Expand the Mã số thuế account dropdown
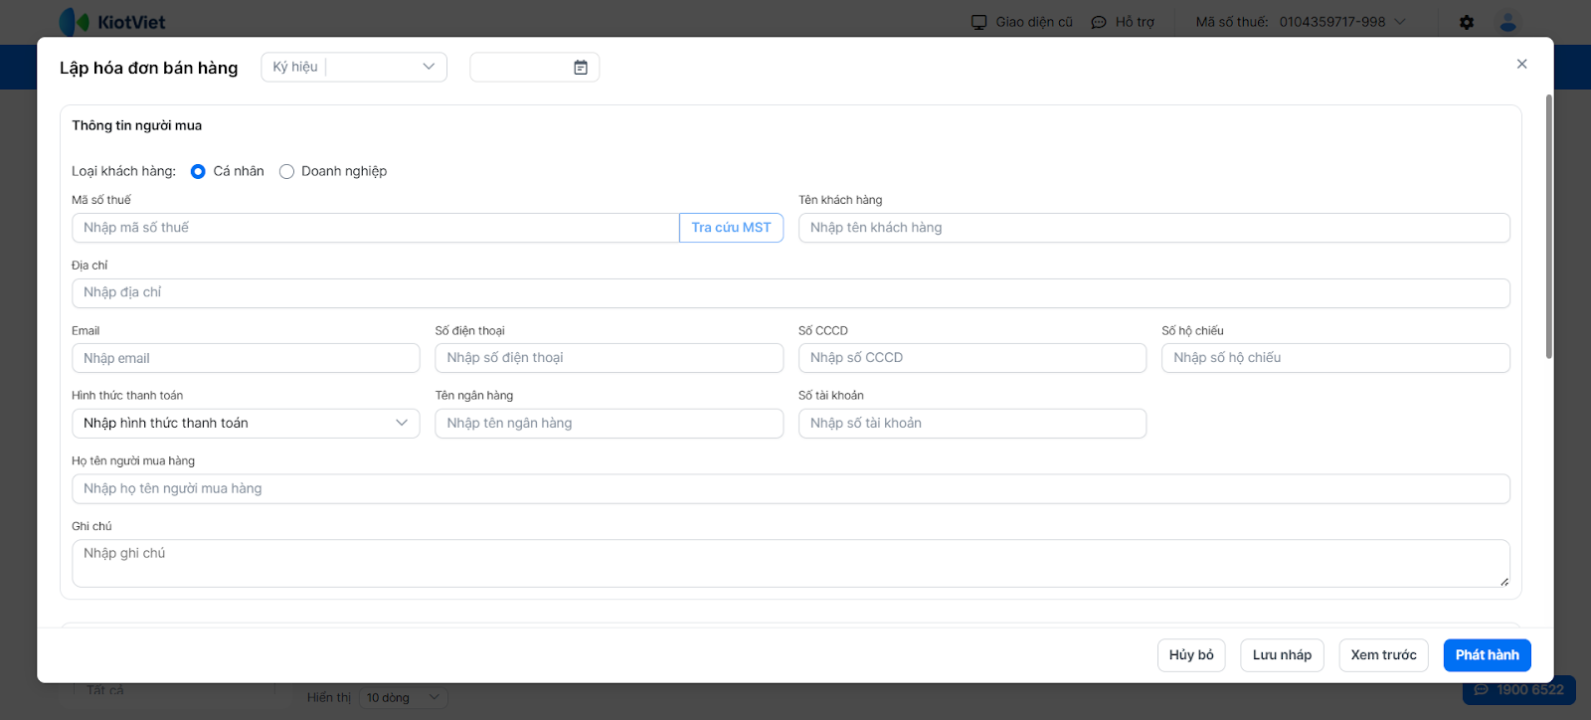This screenshot has width=1591, height=720. click(x=1400, y=22)
